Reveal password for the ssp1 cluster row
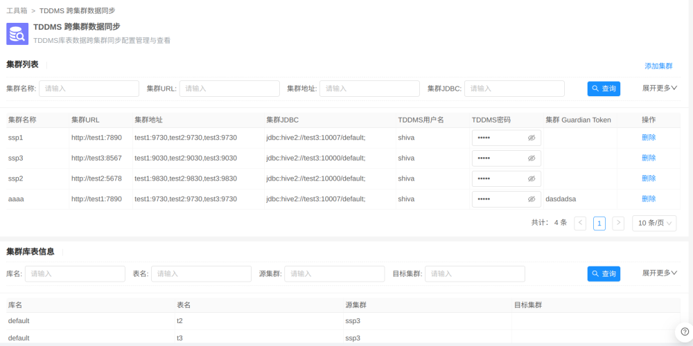 (532, 138)
